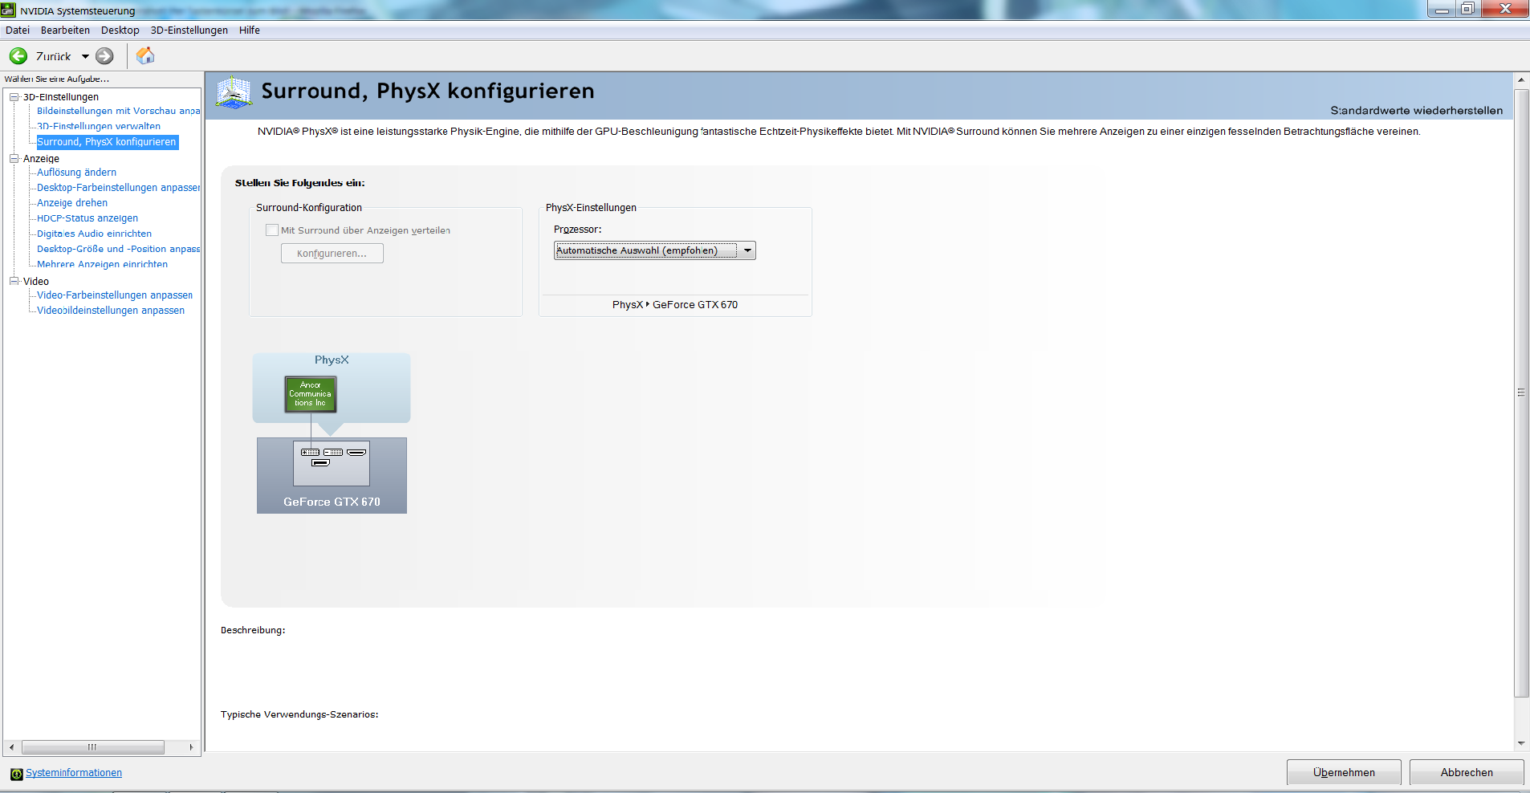Click the Konfigurieren... button
This screenshot has width=1530, height=793.
(x=332, y=254)
